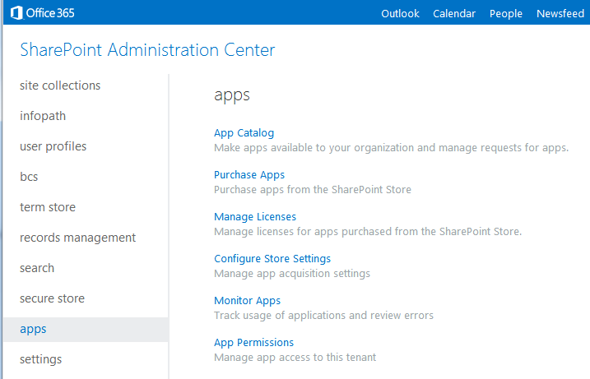This screenshot has height=379, width=590.
Task: Click the Monitor Apps link
Action: (247, 300)
